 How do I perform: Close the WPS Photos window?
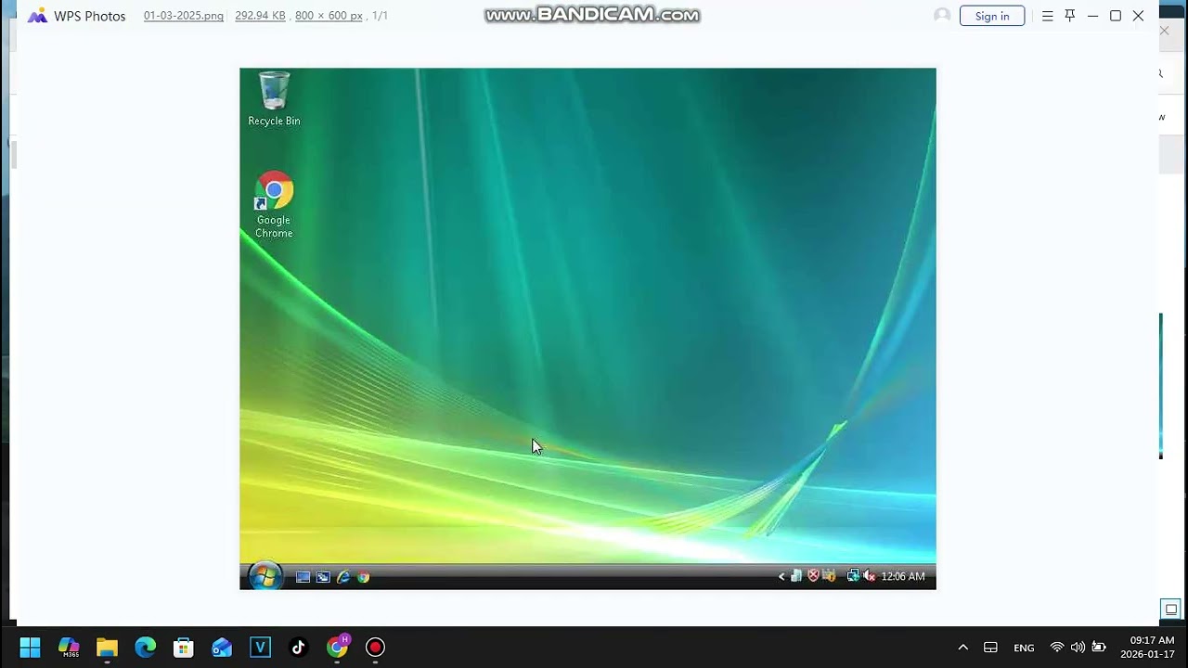coord(1138,16)
